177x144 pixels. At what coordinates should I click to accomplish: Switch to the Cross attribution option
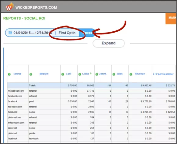tap(87, 33)
